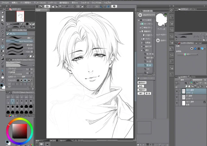Open the layer blend mode 通常 dropdown
Image resolution: width=207 pixels, height=146 pixels.
tap(183, 80)
